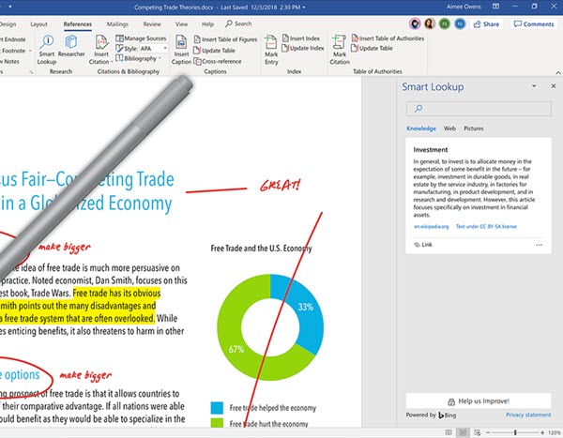Click the Mark Entry icon
The width and height of the screenshot is (563, 438).
tap(271, 42)
